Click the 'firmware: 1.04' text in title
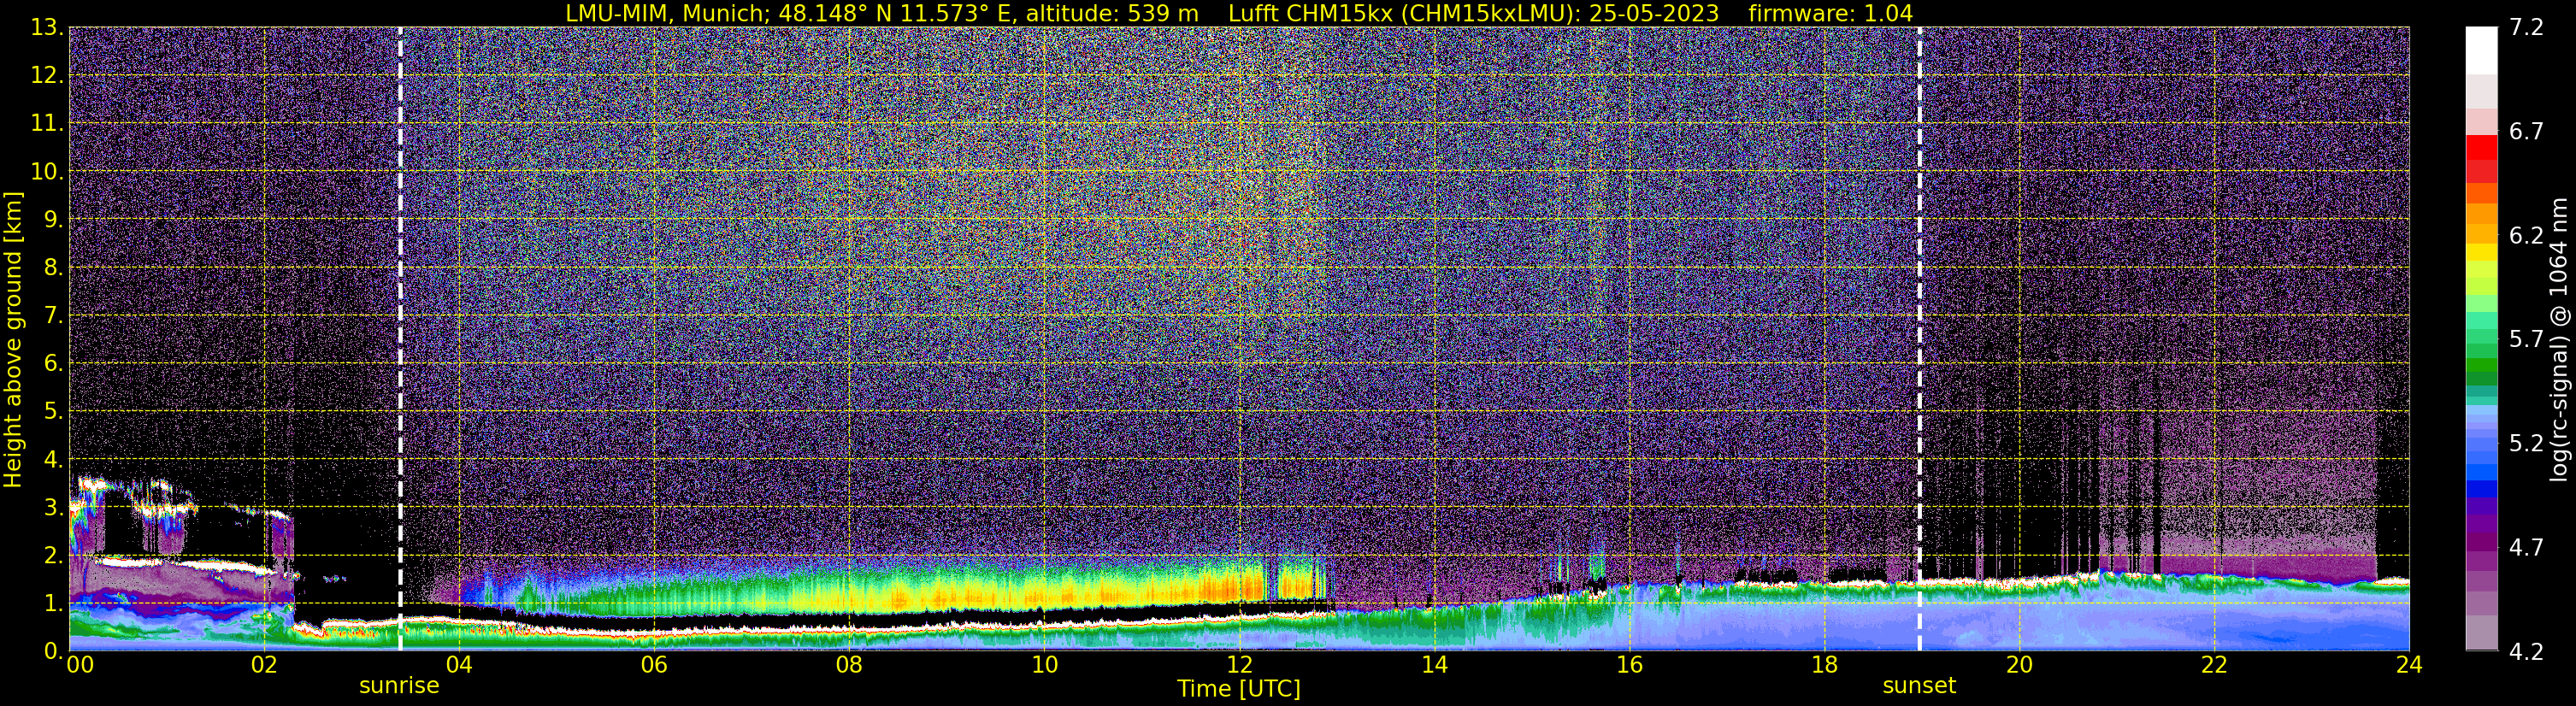 [x=1830, y=13]
